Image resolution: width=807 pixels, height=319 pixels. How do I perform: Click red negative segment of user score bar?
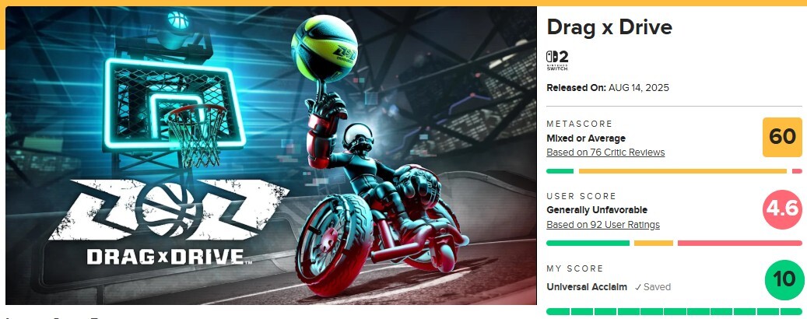[740, 244]
